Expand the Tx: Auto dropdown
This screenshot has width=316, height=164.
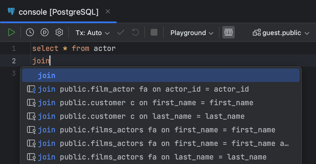point(92,33)
